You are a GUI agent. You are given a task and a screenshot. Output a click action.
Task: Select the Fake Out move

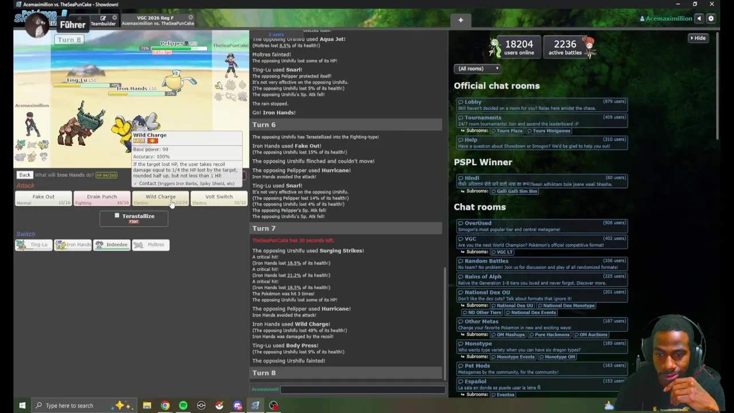coord(43,198)
